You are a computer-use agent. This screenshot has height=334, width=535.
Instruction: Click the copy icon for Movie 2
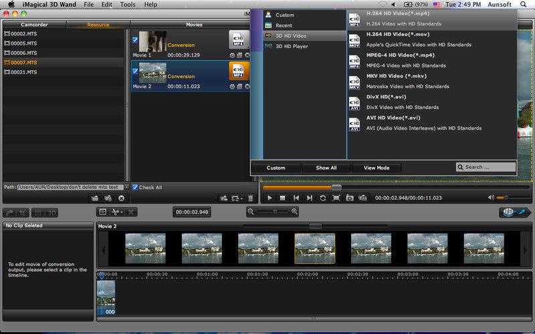pos(239,87)
